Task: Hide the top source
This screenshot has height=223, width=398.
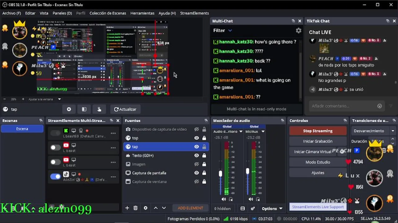Action: pos(197,138)
